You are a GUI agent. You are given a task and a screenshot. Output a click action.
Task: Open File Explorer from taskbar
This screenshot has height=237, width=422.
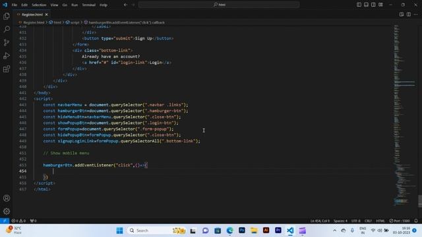pos(254,230)
